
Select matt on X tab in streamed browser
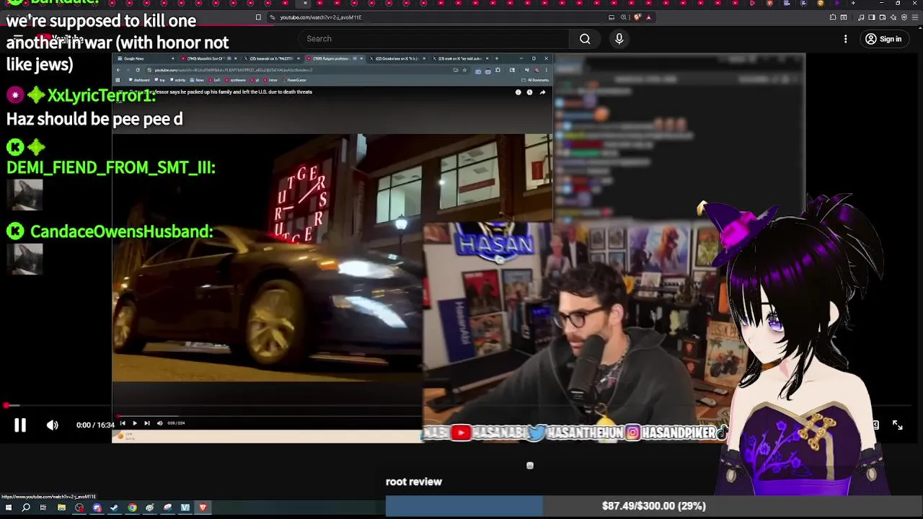(x=462, y=58)
